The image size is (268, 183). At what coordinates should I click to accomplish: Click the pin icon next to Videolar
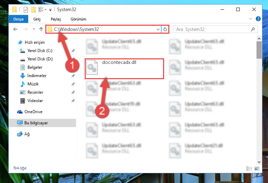coord(73,101)
